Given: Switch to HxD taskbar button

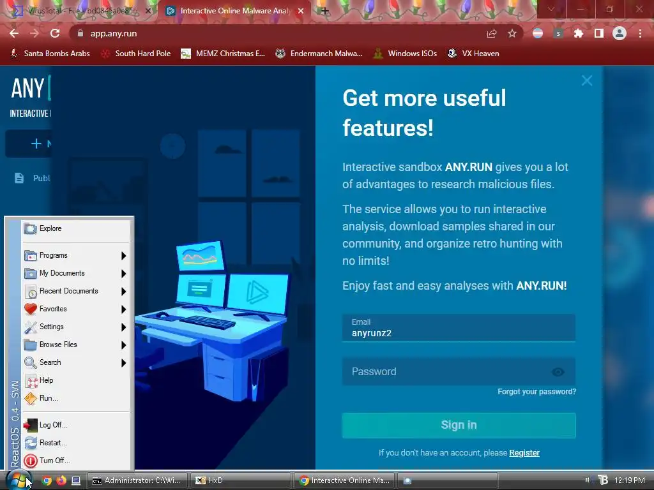Looking at the screenshot, I should (x=241, y=481).
